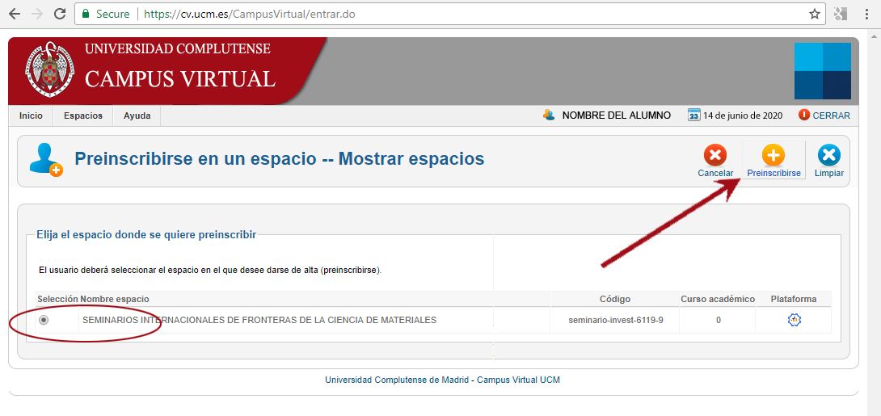Viewport: 881px width, 416px height.
Task: Click the user profile icon beside NOMBRE DEL ALUMNO
Action: 548,115
